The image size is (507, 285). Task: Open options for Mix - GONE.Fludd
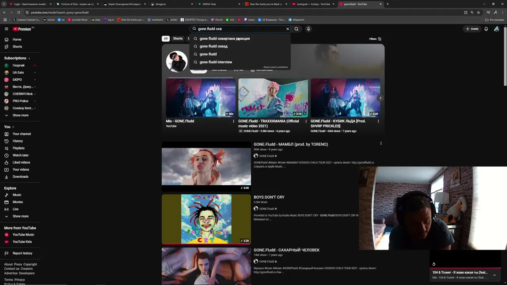tap(233, 122)
